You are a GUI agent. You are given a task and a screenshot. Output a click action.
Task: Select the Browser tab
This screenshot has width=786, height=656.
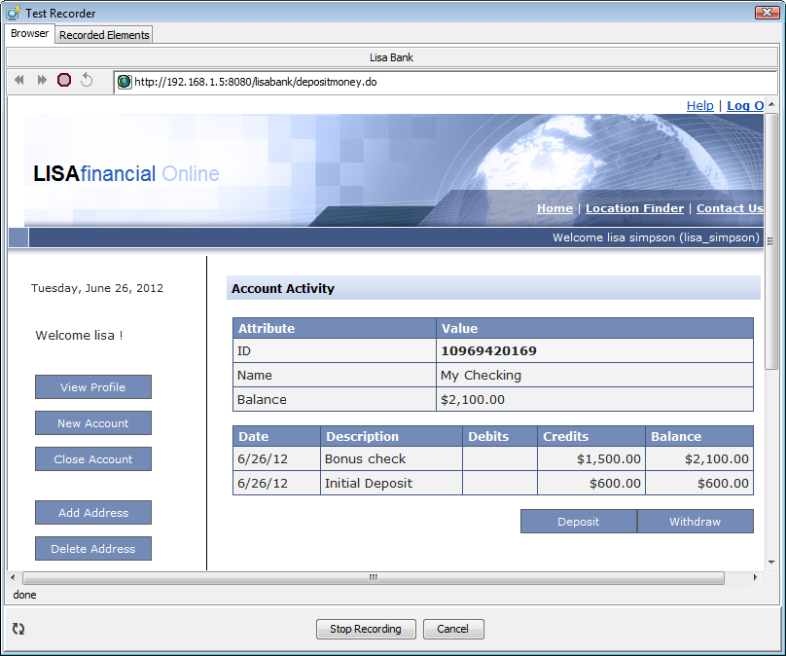pyautogui.click(x=29, y=33)
